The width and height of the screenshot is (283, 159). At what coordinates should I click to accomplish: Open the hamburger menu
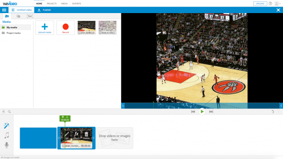[x=4, y=10]
